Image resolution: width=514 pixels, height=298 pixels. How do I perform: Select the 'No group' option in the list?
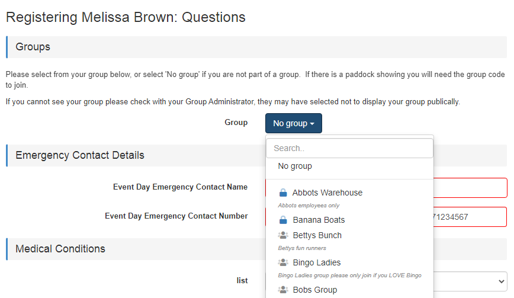(295, 166)
